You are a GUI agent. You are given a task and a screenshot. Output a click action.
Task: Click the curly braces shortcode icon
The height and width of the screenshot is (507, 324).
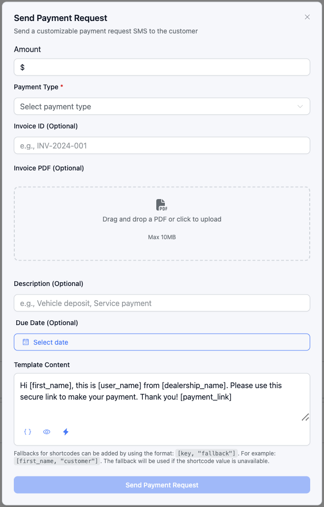(28, 432)
